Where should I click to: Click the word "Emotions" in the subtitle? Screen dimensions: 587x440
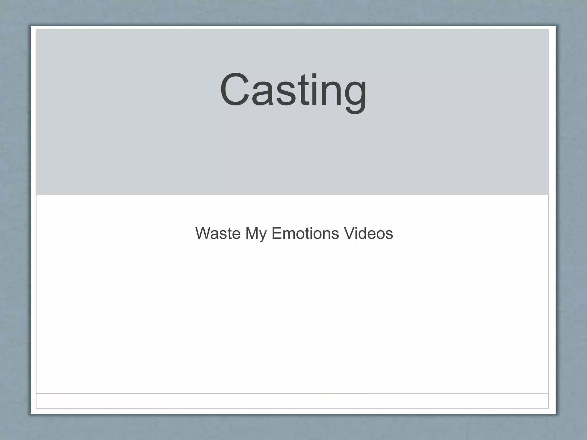(x=305, y=233)
